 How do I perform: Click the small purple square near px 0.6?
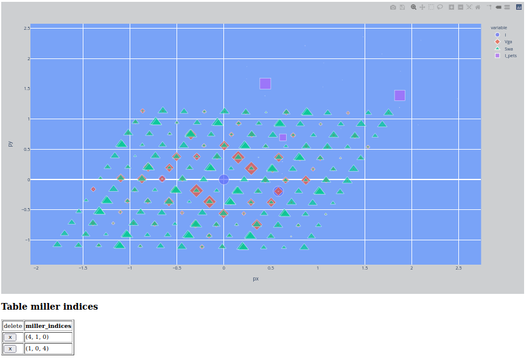coord(283,137)
